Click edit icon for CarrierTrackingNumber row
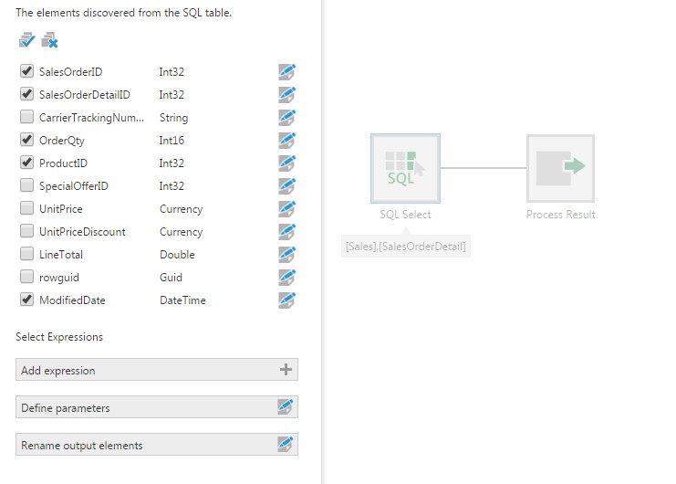Screen dimensions: 676x484 click(x=287, y=118)
